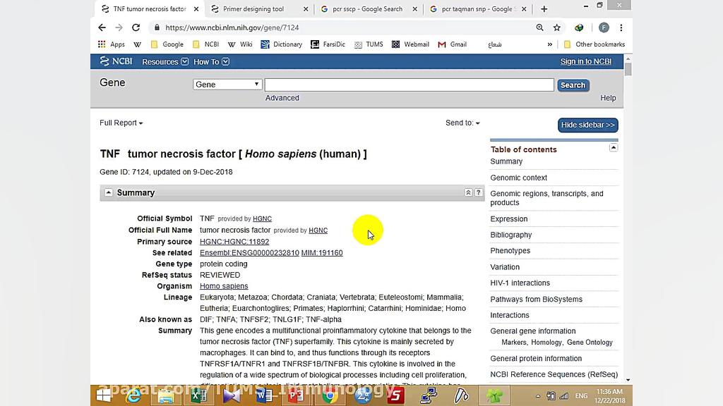
Task: Open PowerPoint from the taskbar
Action: (296, 396)
